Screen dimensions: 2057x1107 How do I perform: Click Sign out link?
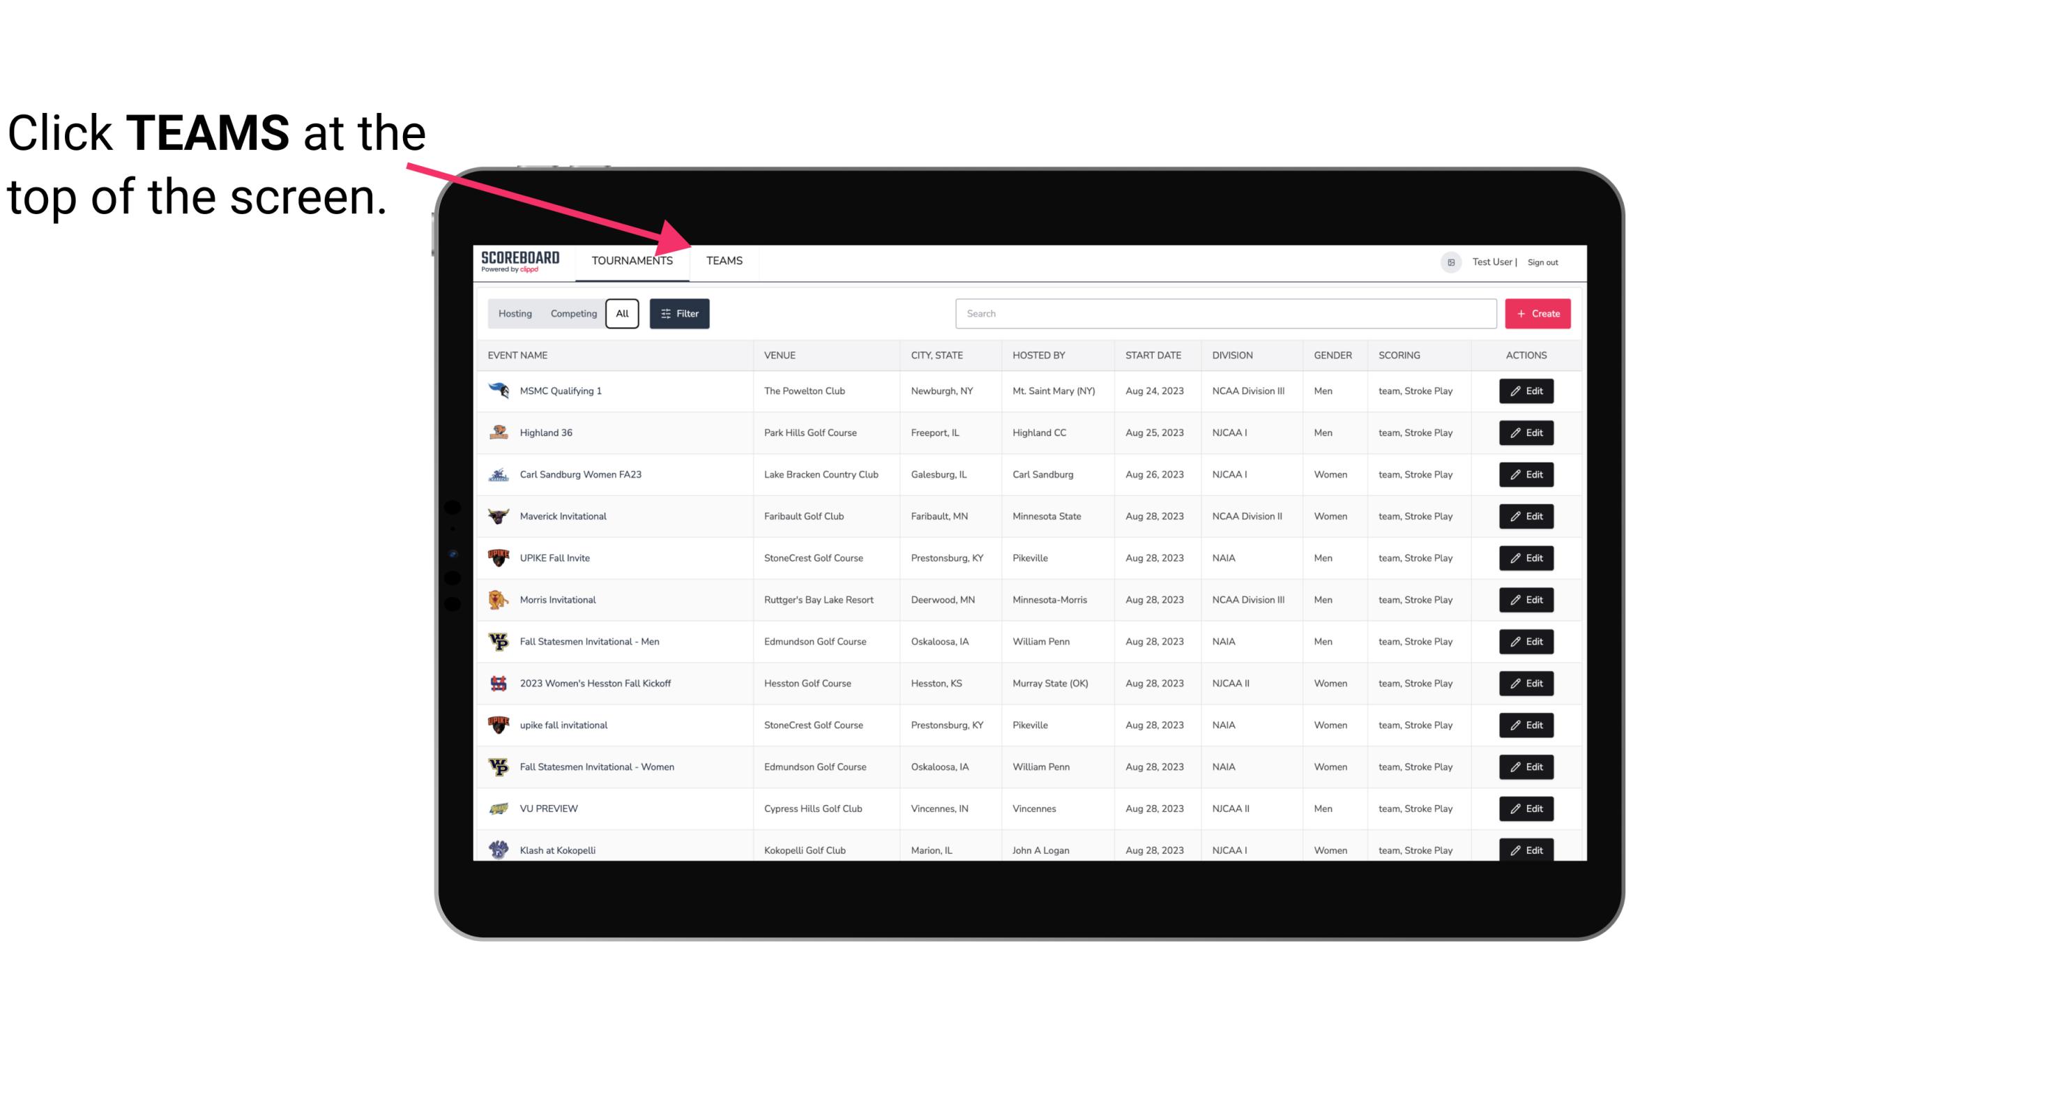(x=1541, y=262)
